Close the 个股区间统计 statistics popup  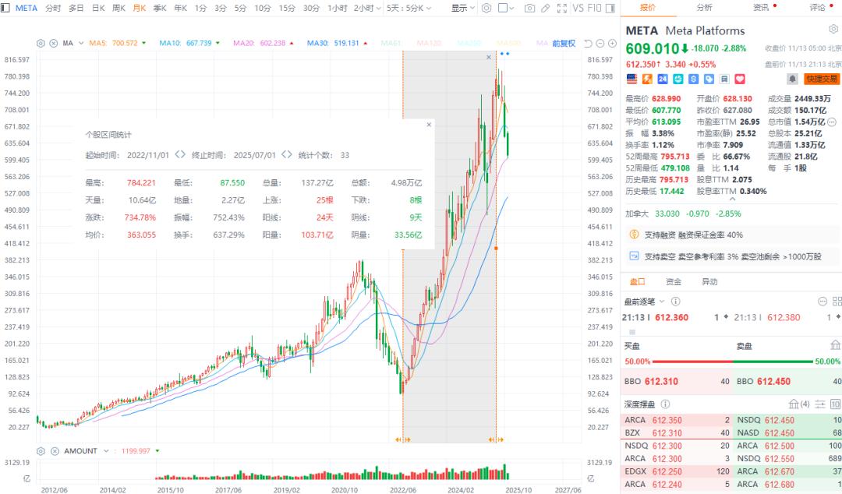428,124
